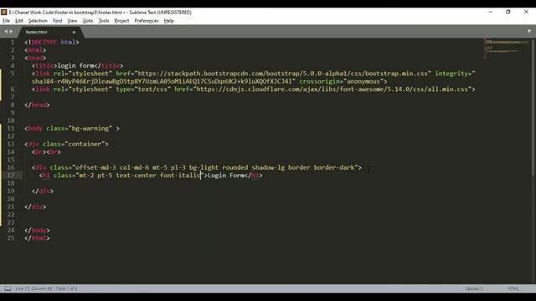Close the Sublime Text window
Viewport: 536px width, 301px height.
click(526, 12)
